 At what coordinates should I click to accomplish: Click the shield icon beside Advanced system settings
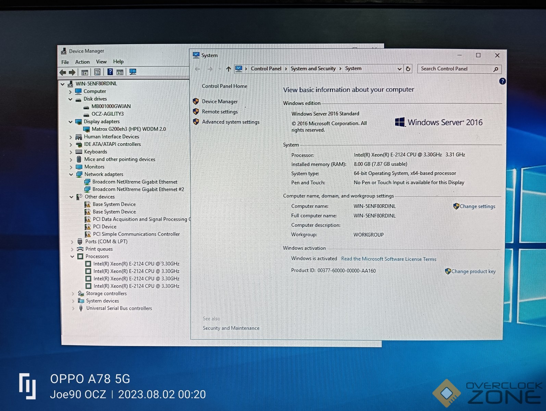coord(196,122)
